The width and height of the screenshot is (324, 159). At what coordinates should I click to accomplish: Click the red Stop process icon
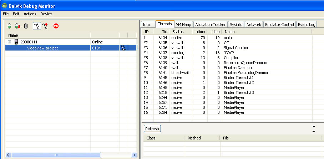click(56, 26)
